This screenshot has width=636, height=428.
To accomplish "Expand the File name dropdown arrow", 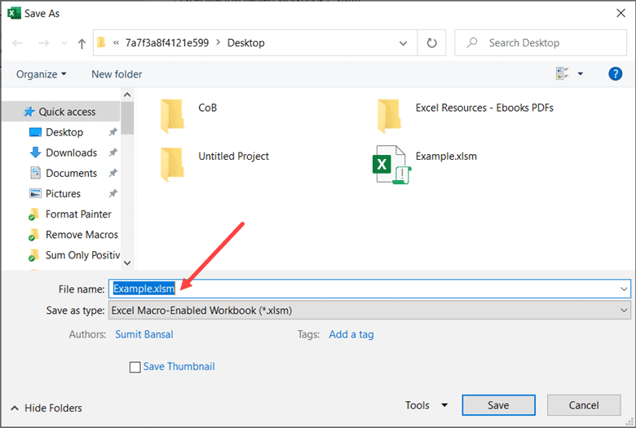I will (x=624, y=289).
